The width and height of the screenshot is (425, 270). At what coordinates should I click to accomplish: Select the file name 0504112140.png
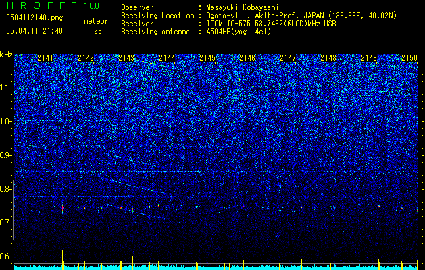(34, 18)
